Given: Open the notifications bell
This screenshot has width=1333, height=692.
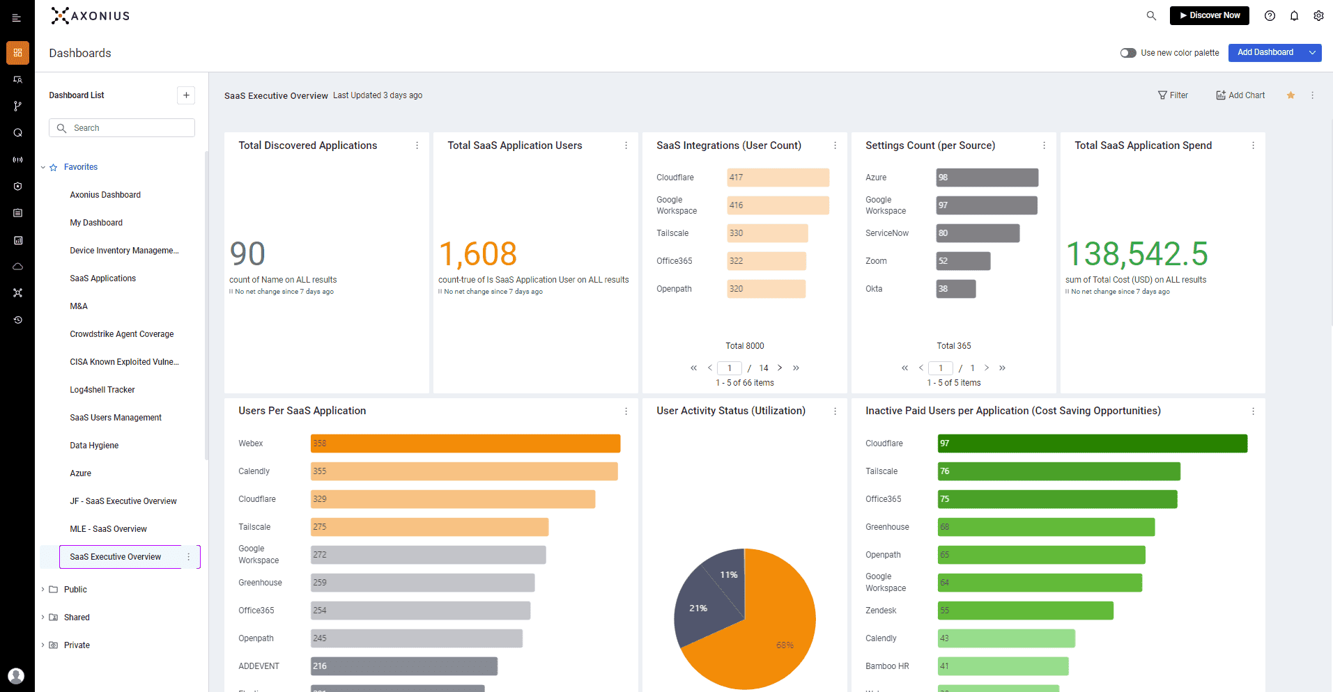Looking at the screenshot, I should (x=1294, y=15).
